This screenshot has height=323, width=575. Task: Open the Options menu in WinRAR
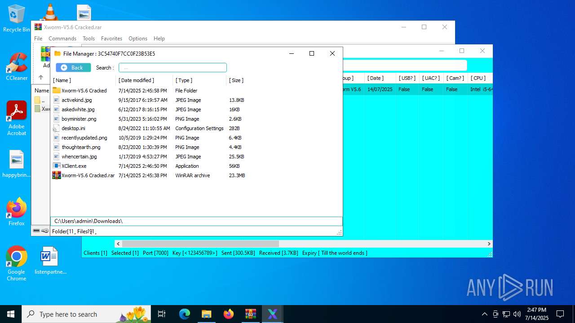138,39
